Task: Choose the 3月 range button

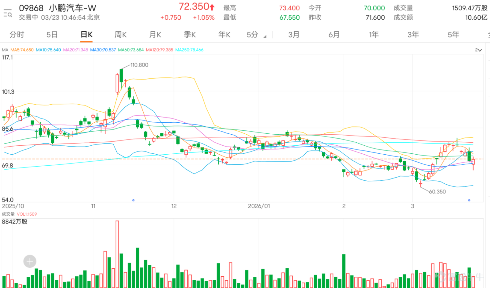Action: 294,35
